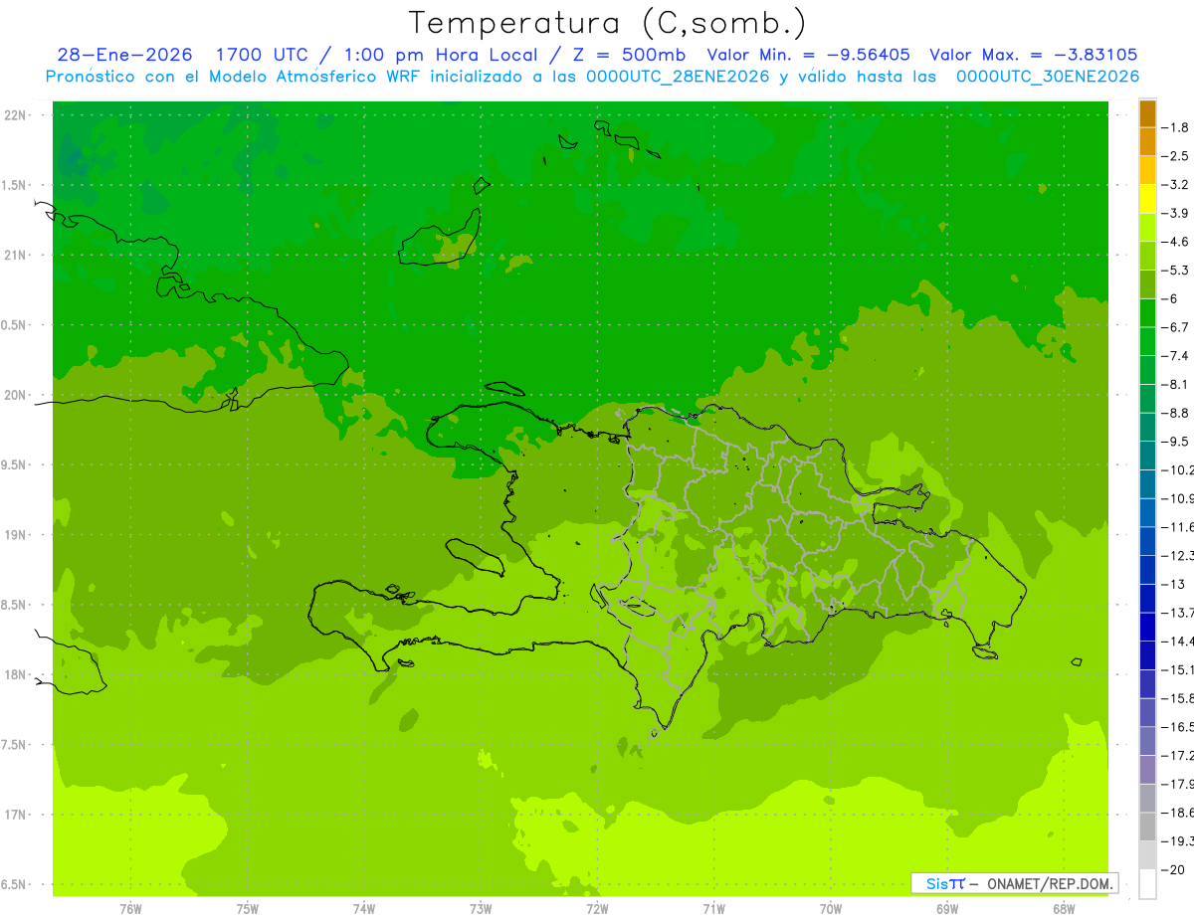
Task: Click the "1700 UTC" time text
Action: (x=263, y=56)
